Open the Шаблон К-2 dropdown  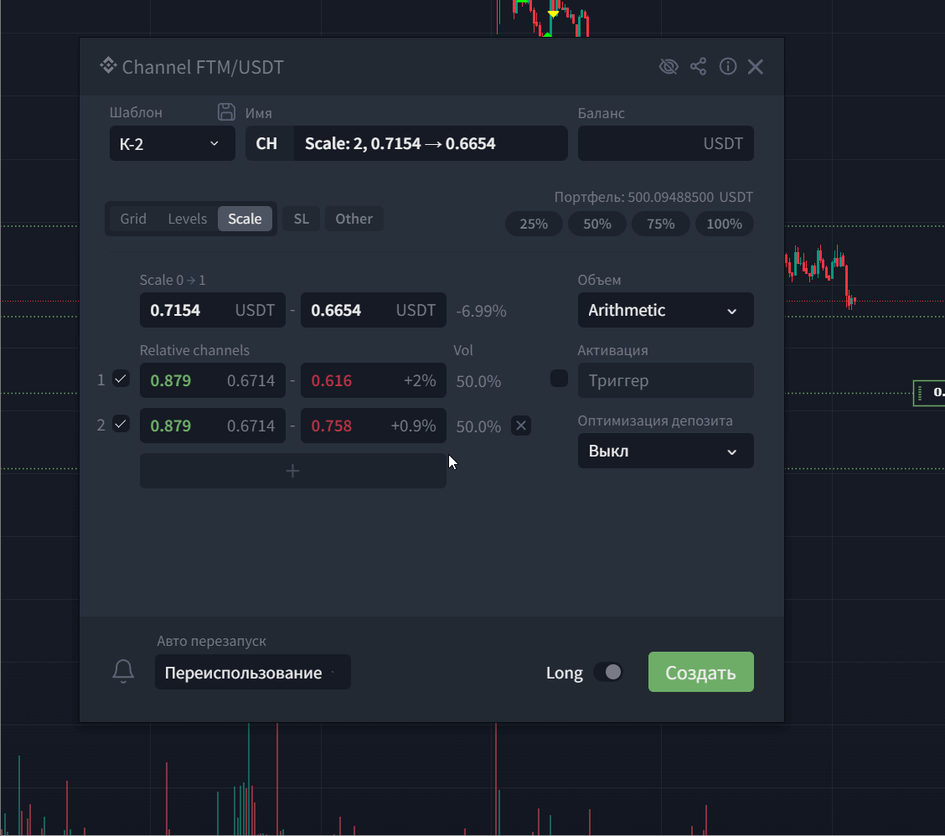point(173,143)
